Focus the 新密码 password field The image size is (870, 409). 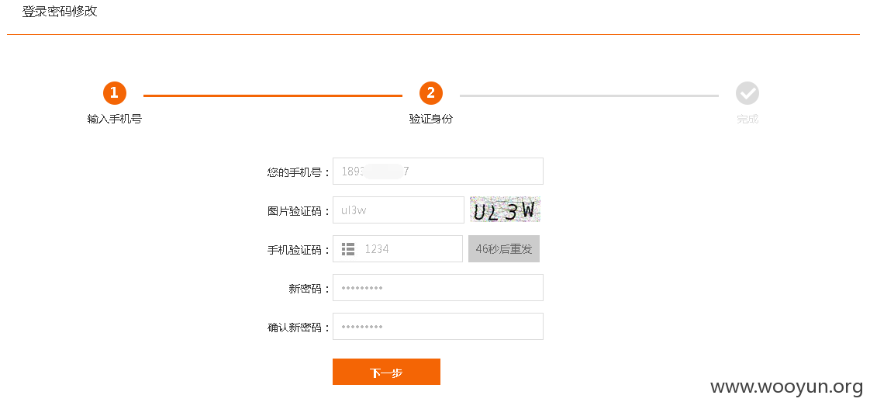(438, 288)
